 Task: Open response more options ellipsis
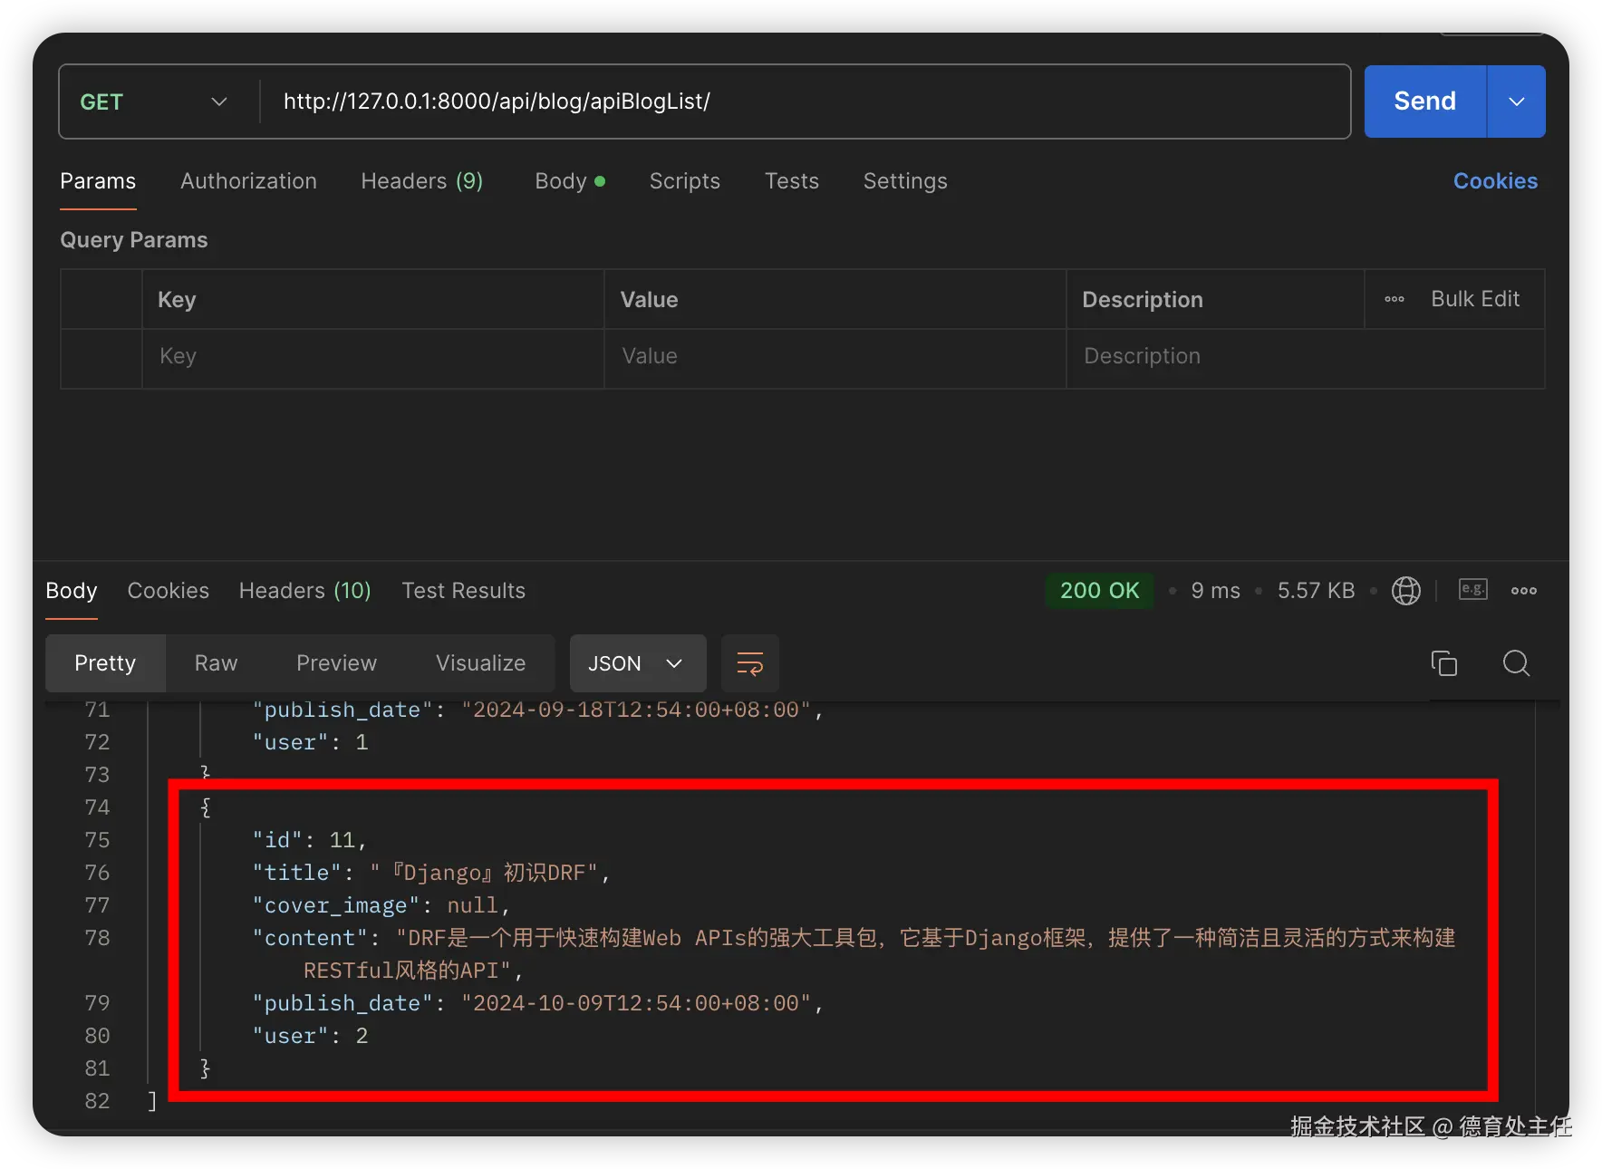[1523, 591]
